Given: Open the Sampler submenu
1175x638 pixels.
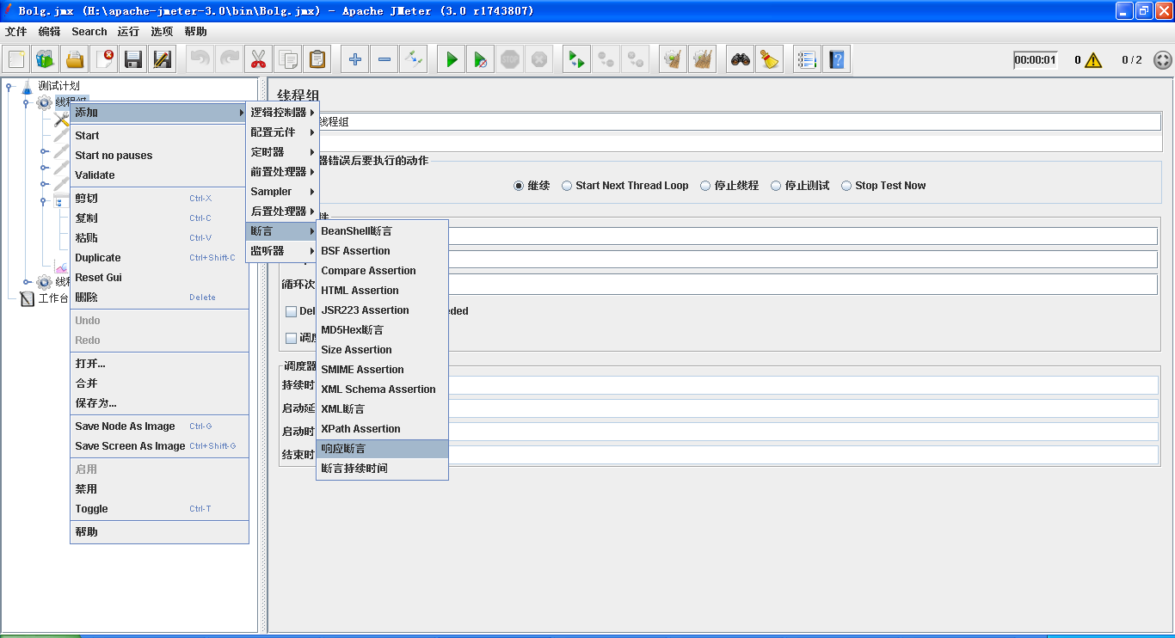Looking at the screenshot, I should pos(282,192).
